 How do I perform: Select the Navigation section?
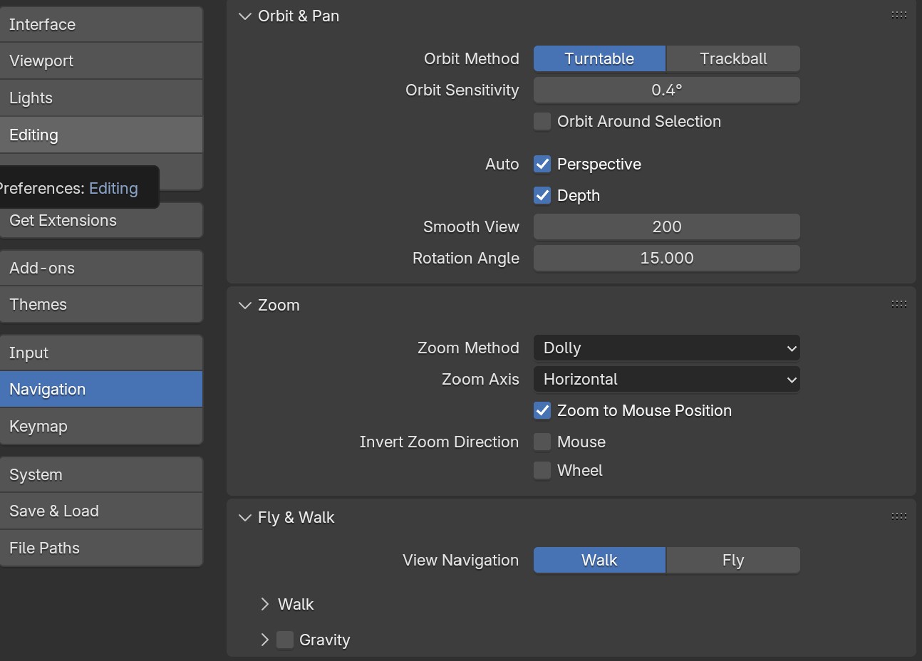pyautogui.click(x=101, y=390)
